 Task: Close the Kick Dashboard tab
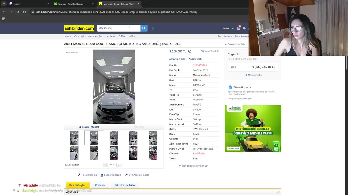pyautogui.click(x=93, y=4)
